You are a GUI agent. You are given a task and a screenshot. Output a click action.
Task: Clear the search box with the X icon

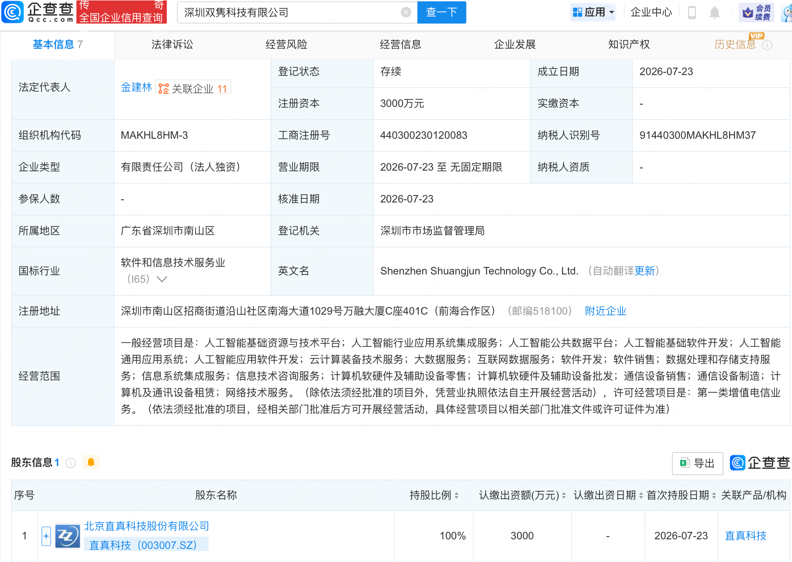(x=406, y=12)
